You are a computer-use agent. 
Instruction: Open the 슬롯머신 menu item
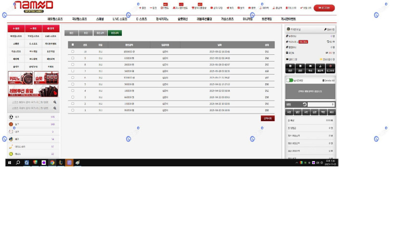pos(183,19)
